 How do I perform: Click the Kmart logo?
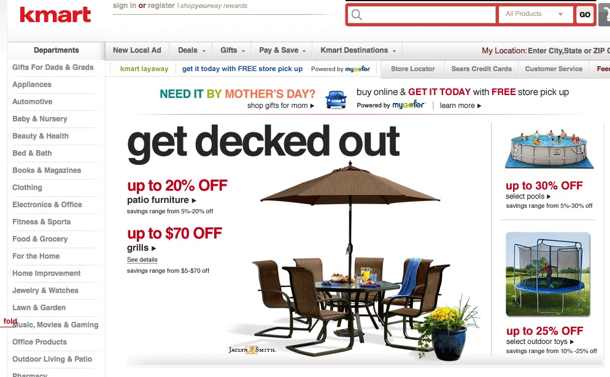point(55,15)
